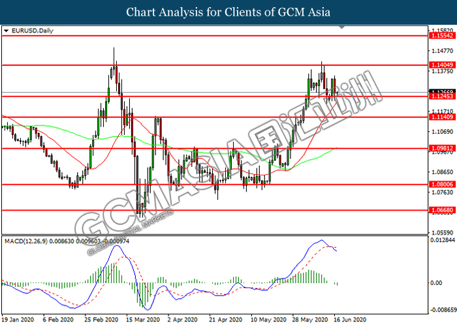Screen dimensions: 457x326
Task: Click the 1.08650 price axis value
Action: coord(443,172)
